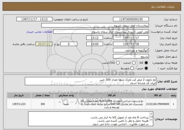Click the unit cell جعبه

[x=66, y=104]
